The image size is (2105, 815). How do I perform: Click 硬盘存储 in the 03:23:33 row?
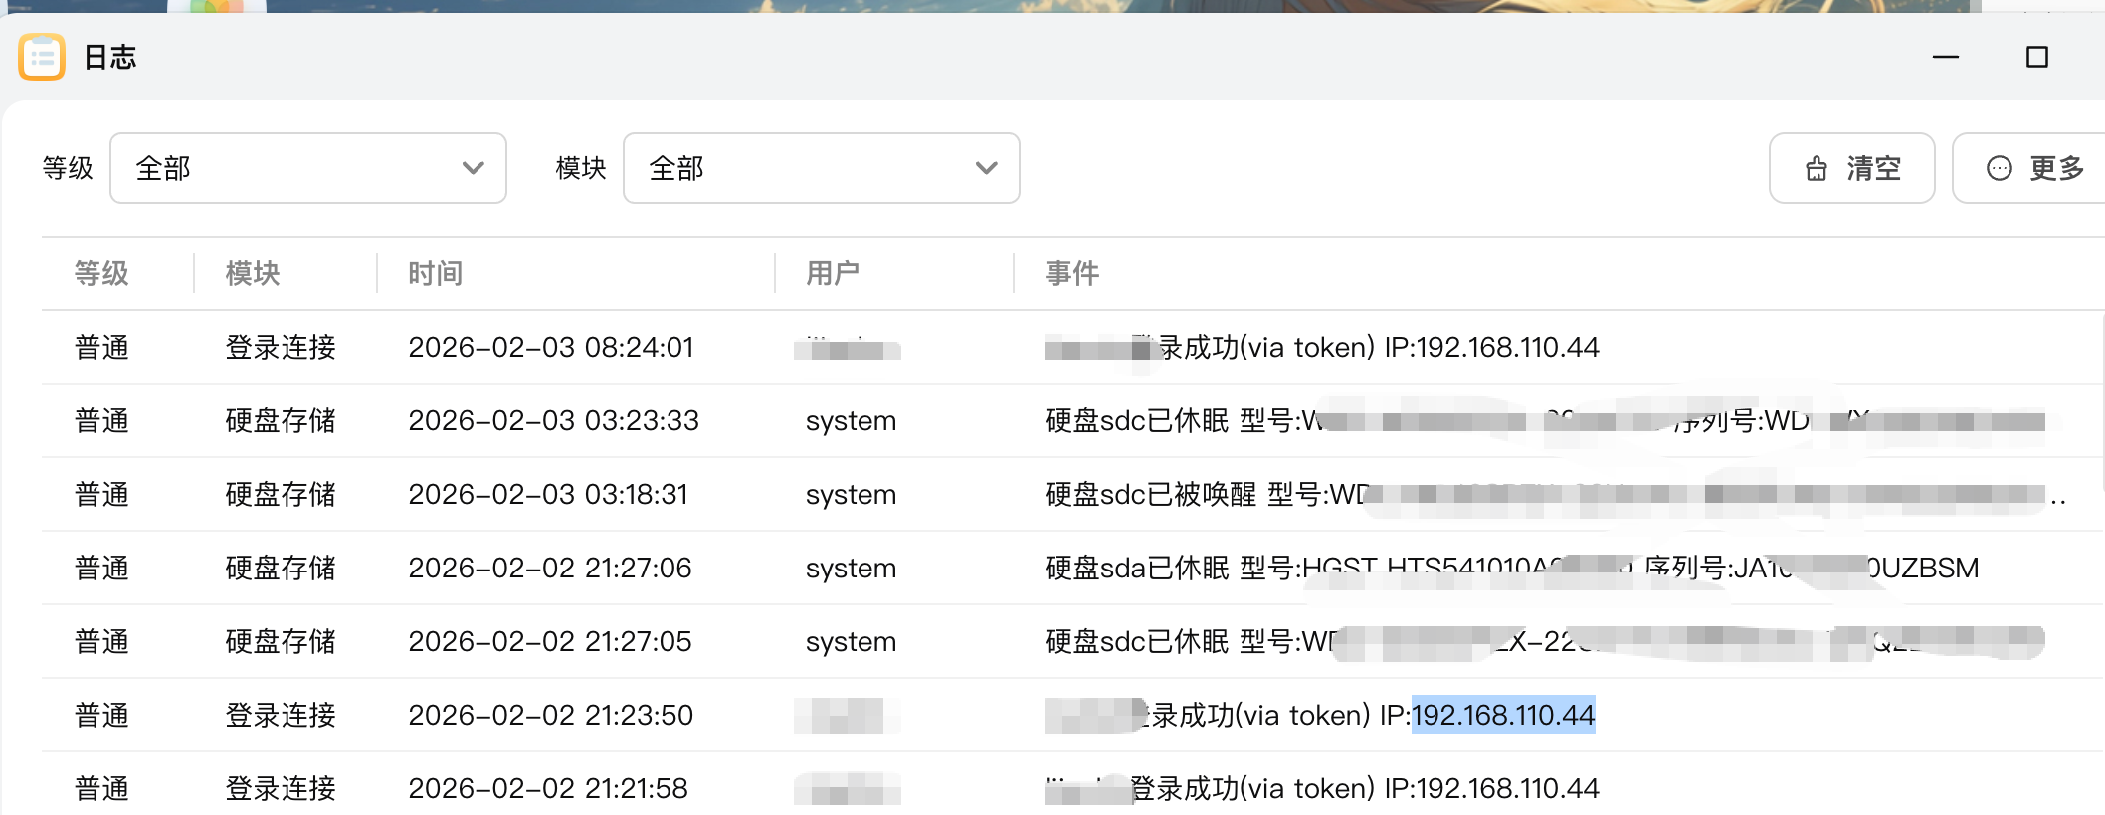pos(281,421)
